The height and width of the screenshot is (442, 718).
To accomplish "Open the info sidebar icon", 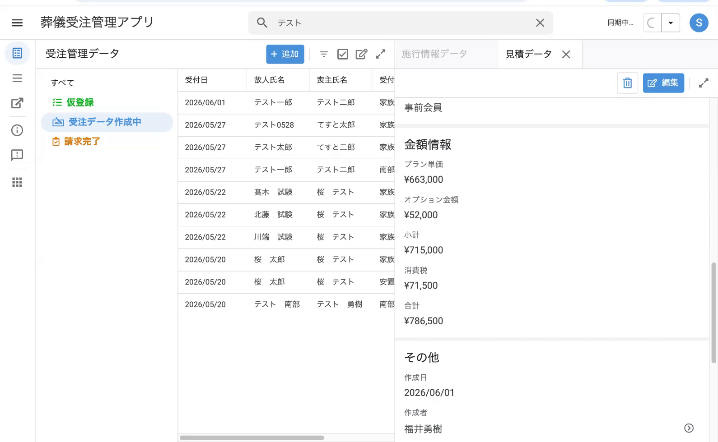I will (x=17, y=130).
